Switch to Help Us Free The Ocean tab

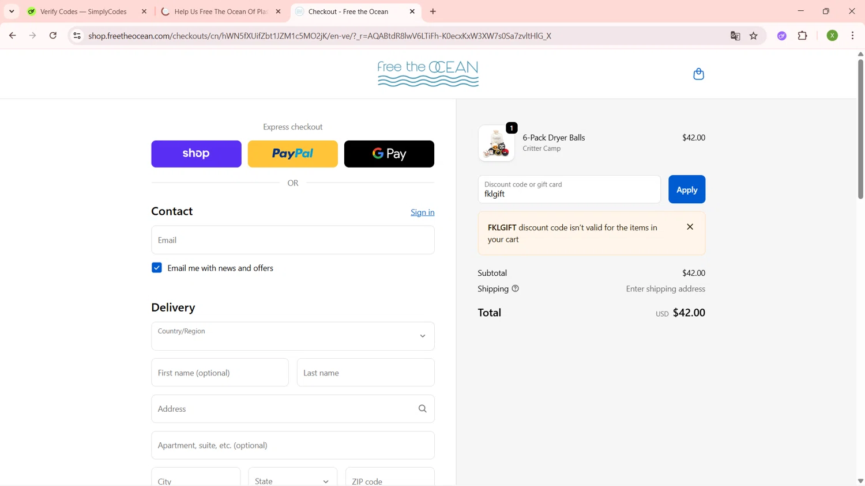221,12
